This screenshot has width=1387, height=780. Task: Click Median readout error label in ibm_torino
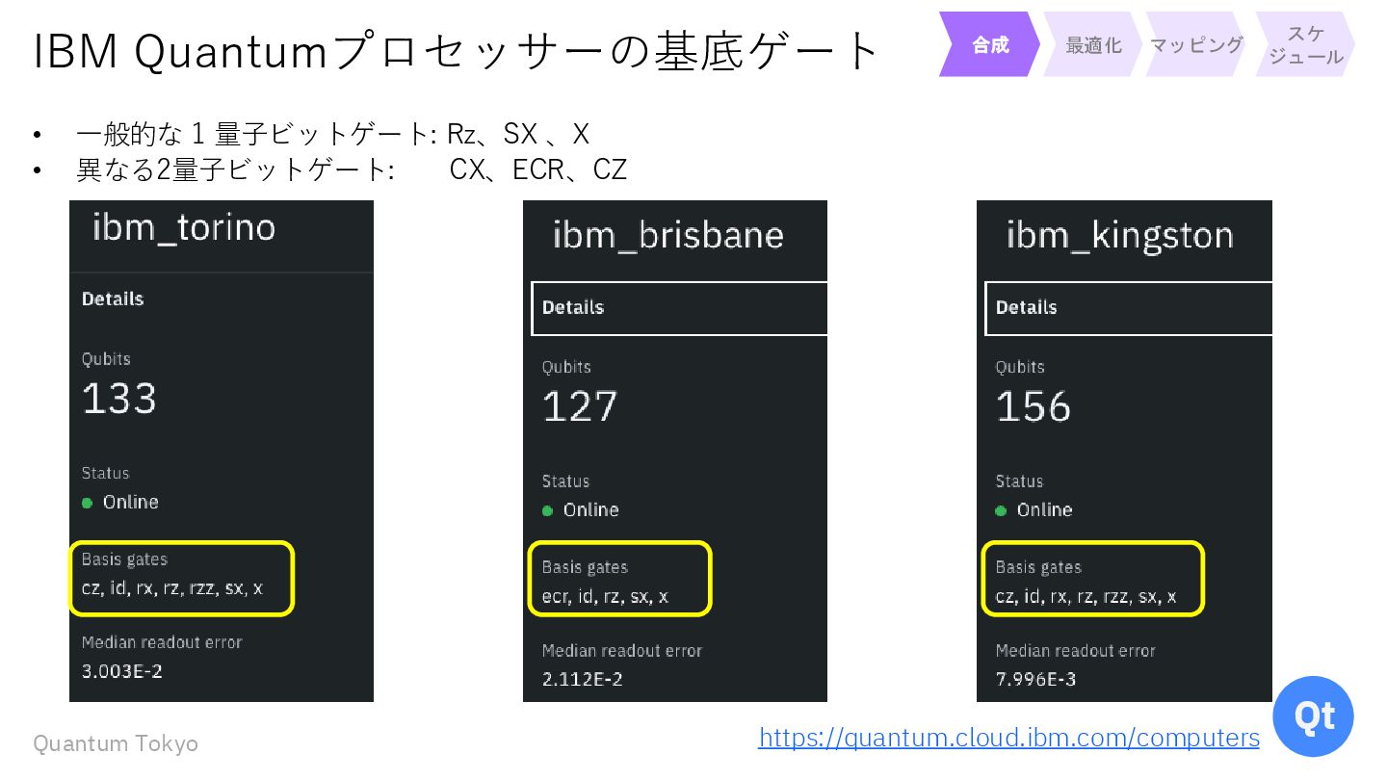pos(162,642)
